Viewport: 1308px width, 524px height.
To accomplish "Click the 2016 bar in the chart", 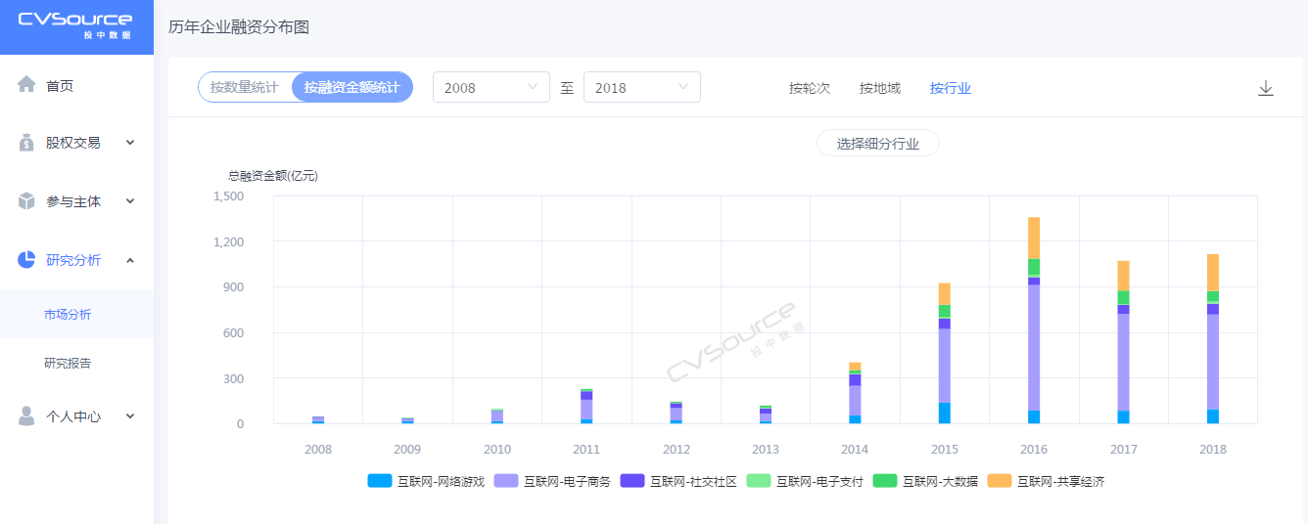I will pos(1034,323).
